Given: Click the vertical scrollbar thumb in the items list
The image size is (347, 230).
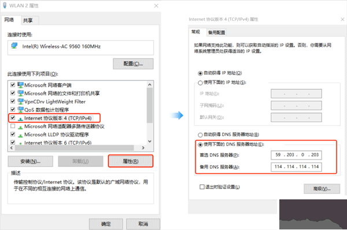Looking at the screenshot, I should (x=150, y=105).
